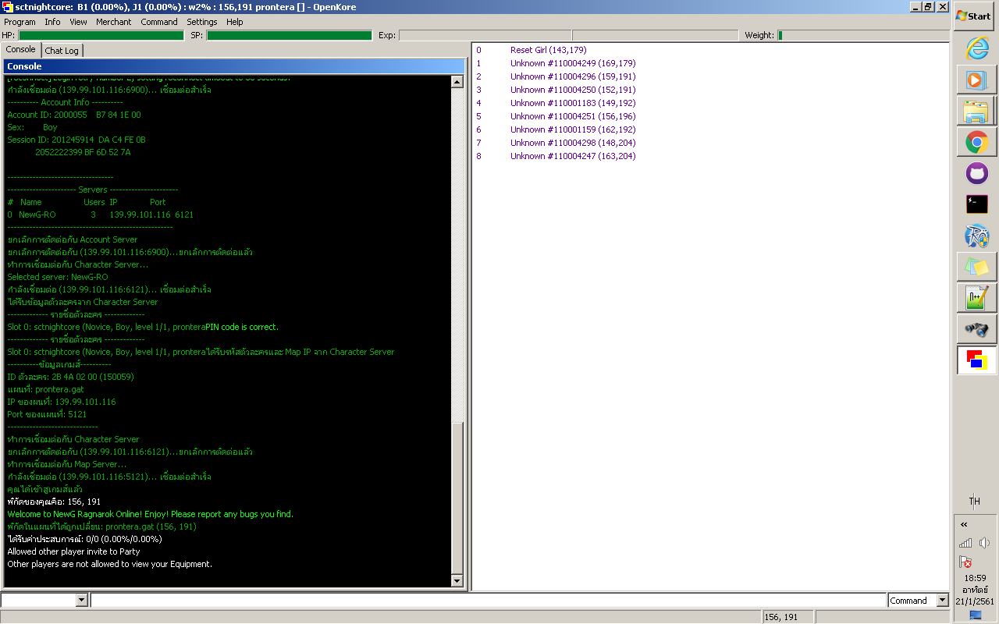The image size is (999, 624).
Task: Open the sticky notes desktop icon
Action: 976,266
